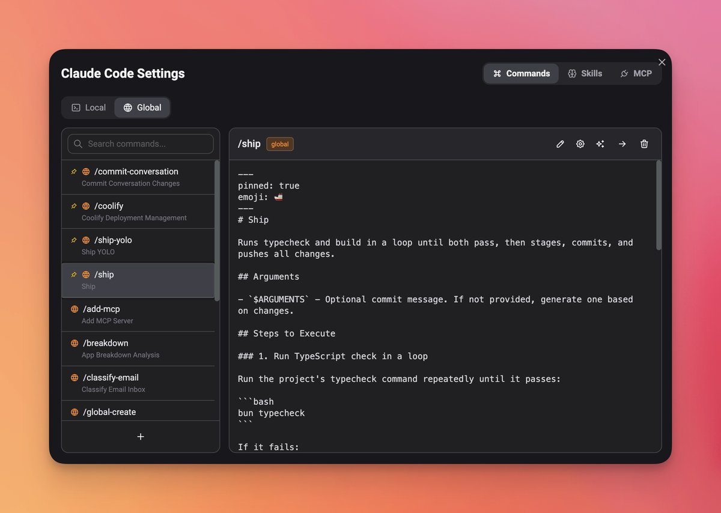The width and height of the screenshot is (721, 513).
Task: Click the '# Ship' heading line
Action: click(x=254, y=220)
